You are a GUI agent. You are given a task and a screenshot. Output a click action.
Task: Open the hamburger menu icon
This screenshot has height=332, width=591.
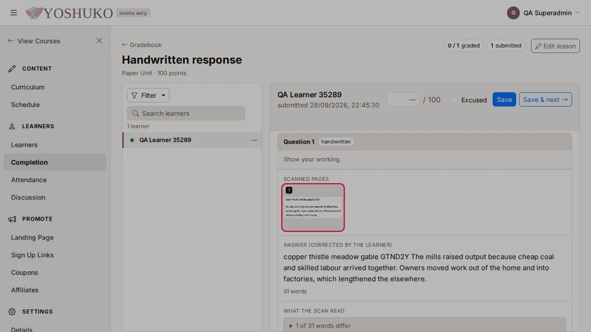[x=14, y=13]
